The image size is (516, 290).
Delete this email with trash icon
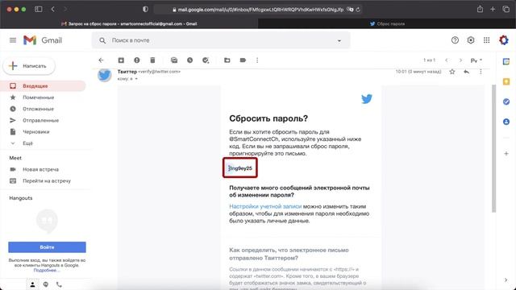click(152, 60)
